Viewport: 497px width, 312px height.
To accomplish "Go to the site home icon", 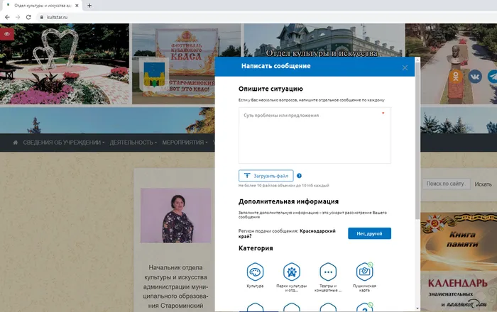I will click(x=15, y=143).
